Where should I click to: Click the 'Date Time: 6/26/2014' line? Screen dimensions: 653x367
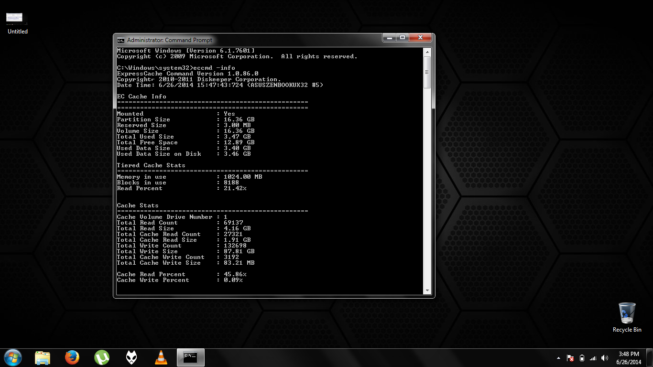(220, 85)
